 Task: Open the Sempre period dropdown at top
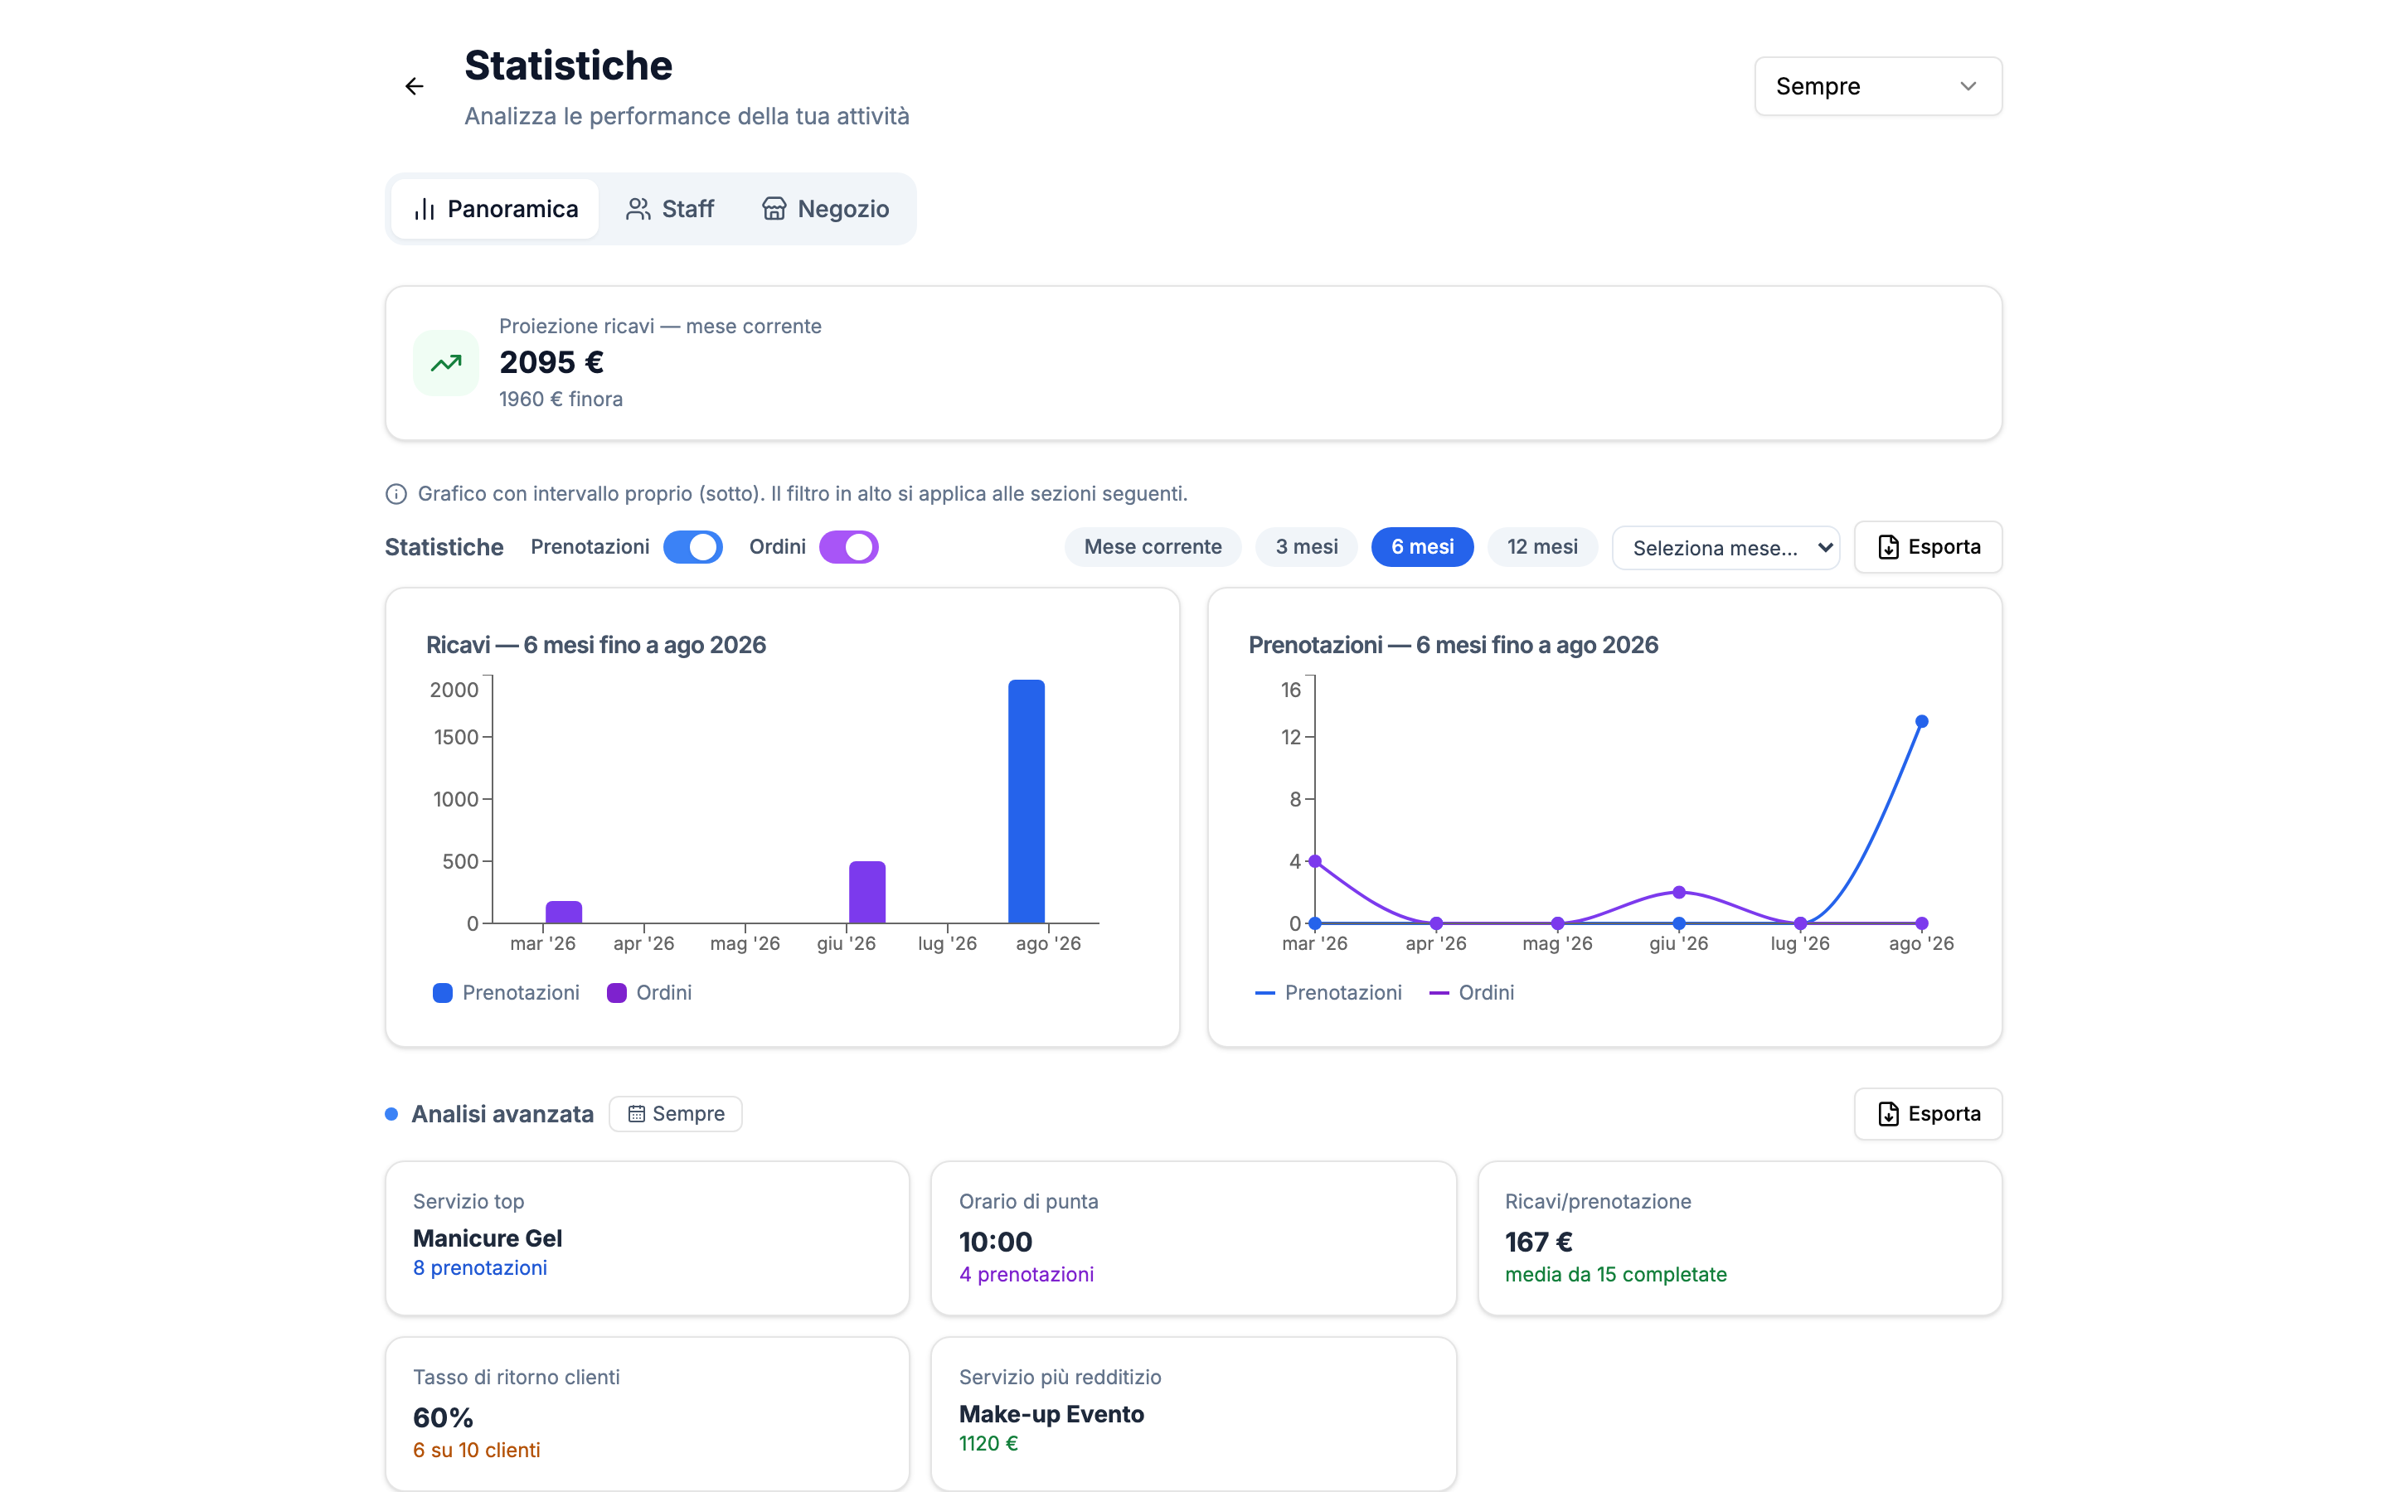(1878, 87)
